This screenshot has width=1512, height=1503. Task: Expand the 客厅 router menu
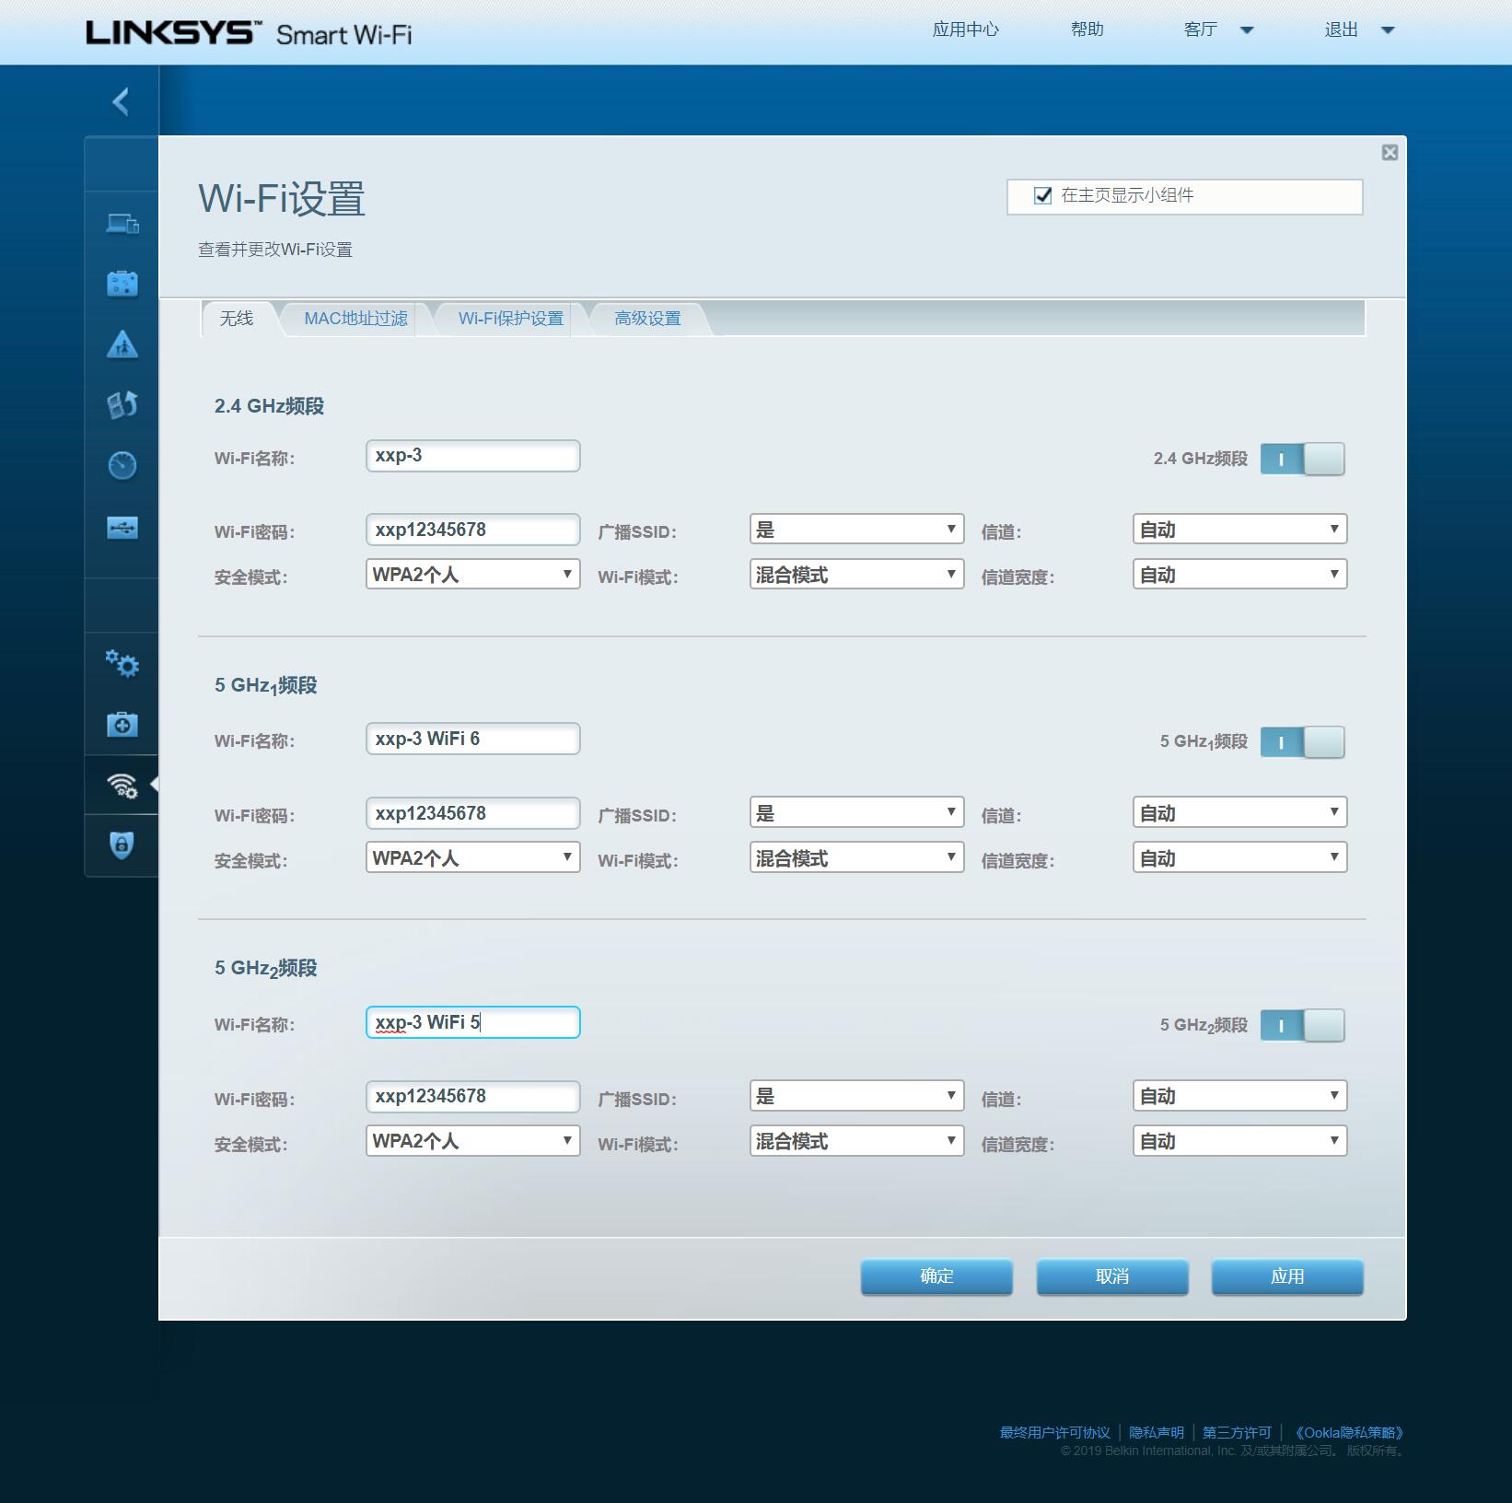coord(1218,29)
